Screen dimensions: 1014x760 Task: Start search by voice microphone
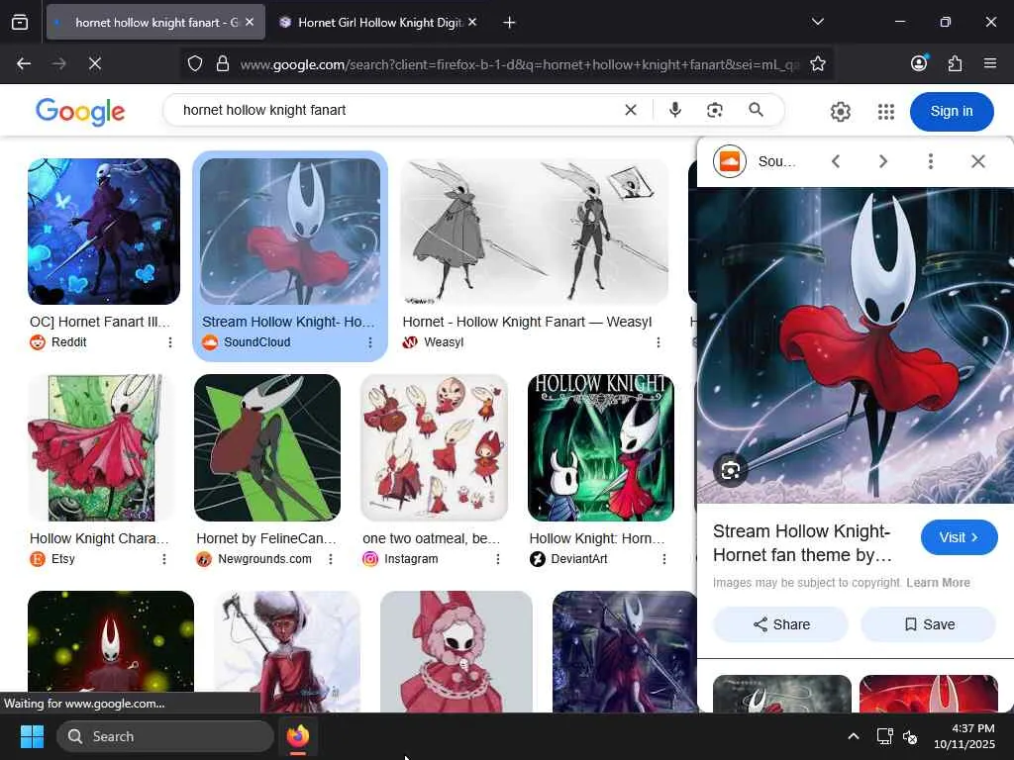[675, 110]
